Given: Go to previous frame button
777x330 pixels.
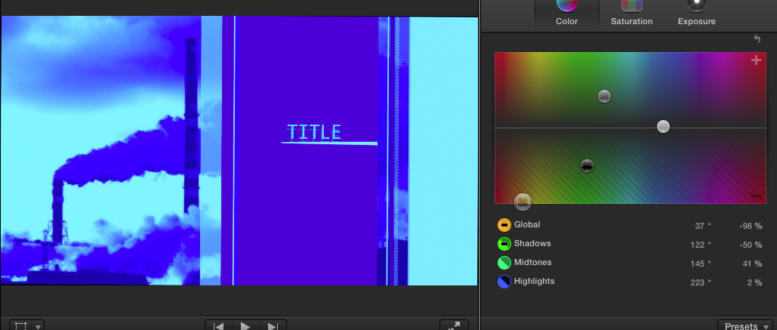Looking at the screenshot, I should [219, 325].
